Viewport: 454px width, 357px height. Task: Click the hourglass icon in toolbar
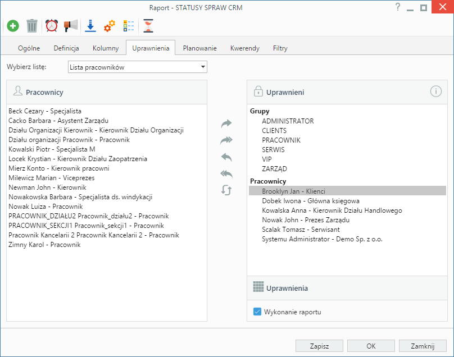(148, 26)
